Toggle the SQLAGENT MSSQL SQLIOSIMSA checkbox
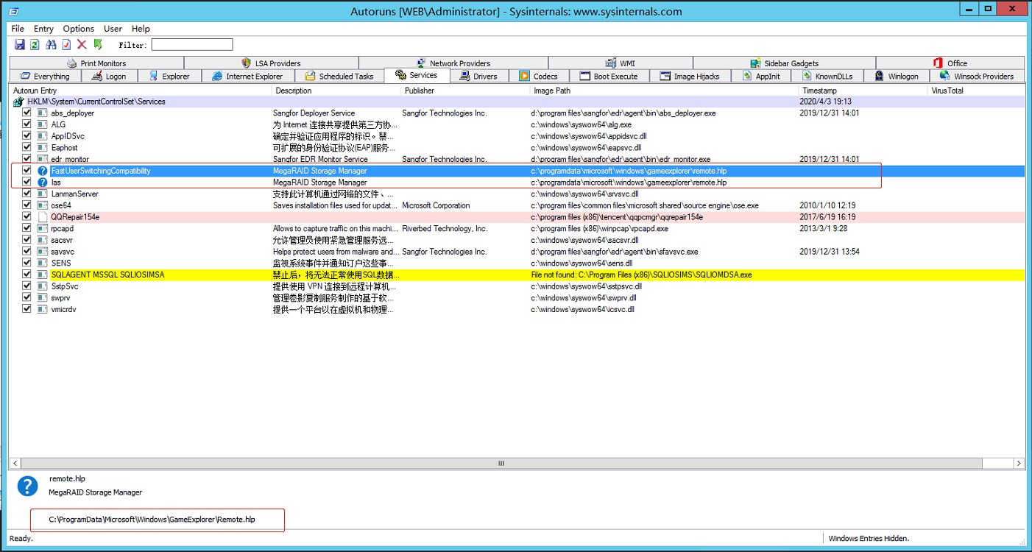Viewport: 1032px width, 552px height. tap(26, 275)
